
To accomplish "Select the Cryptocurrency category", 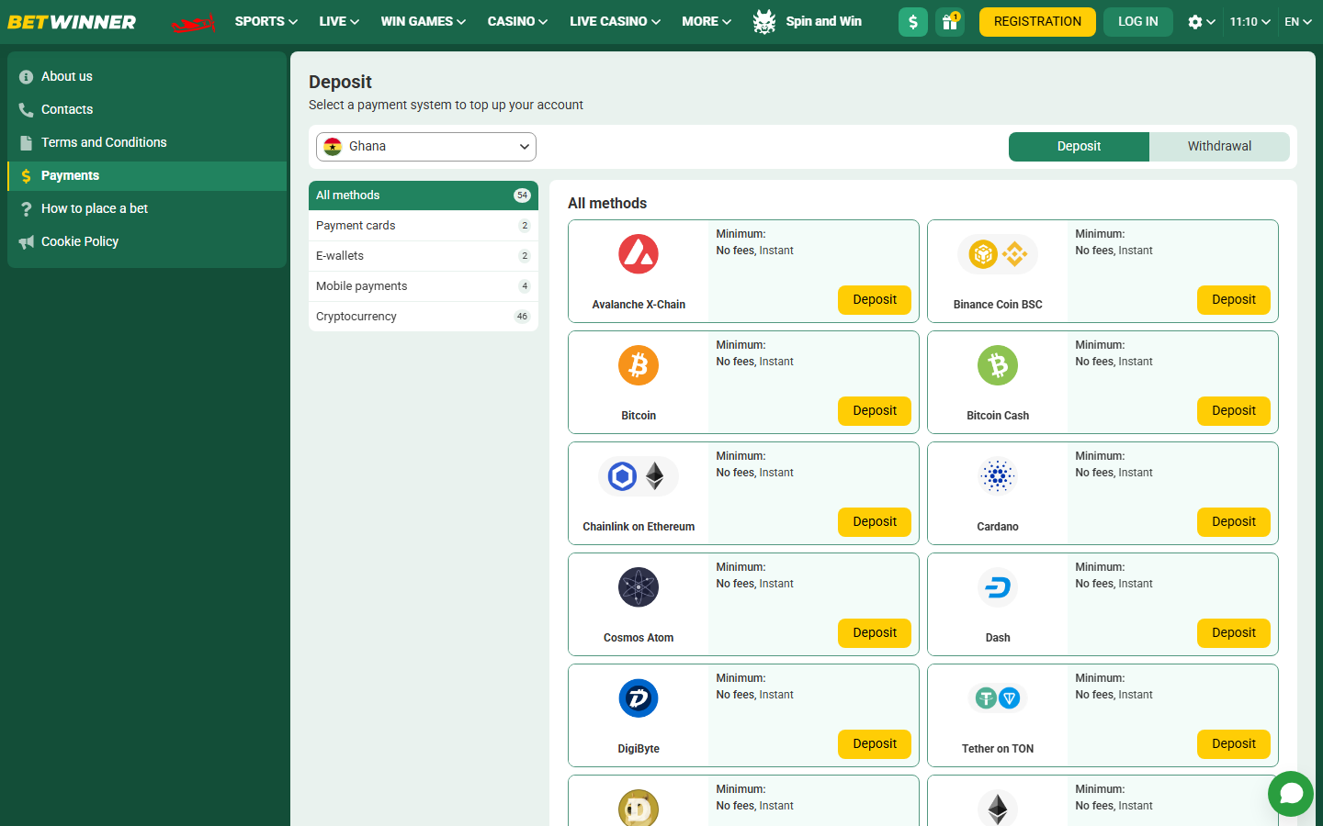I will point(424,317).
